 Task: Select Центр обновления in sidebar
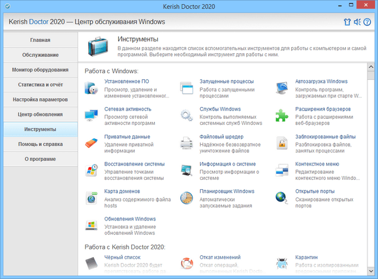point(40,115)
